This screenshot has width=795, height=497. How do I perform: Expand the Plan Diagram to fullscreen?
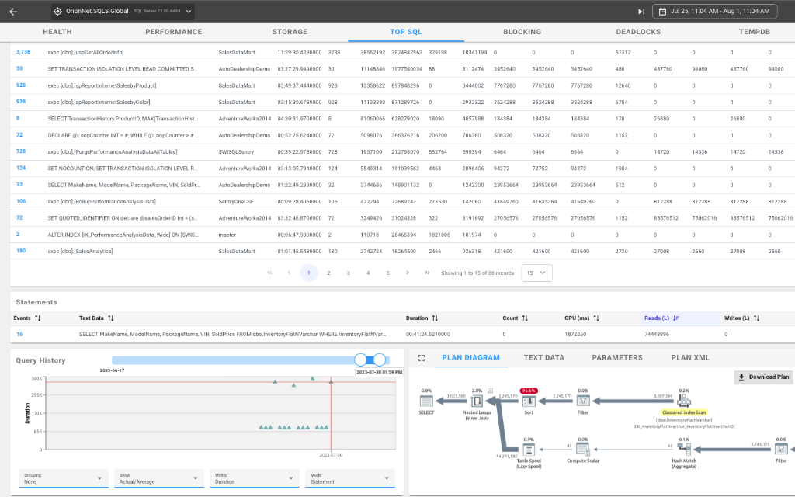421,357
